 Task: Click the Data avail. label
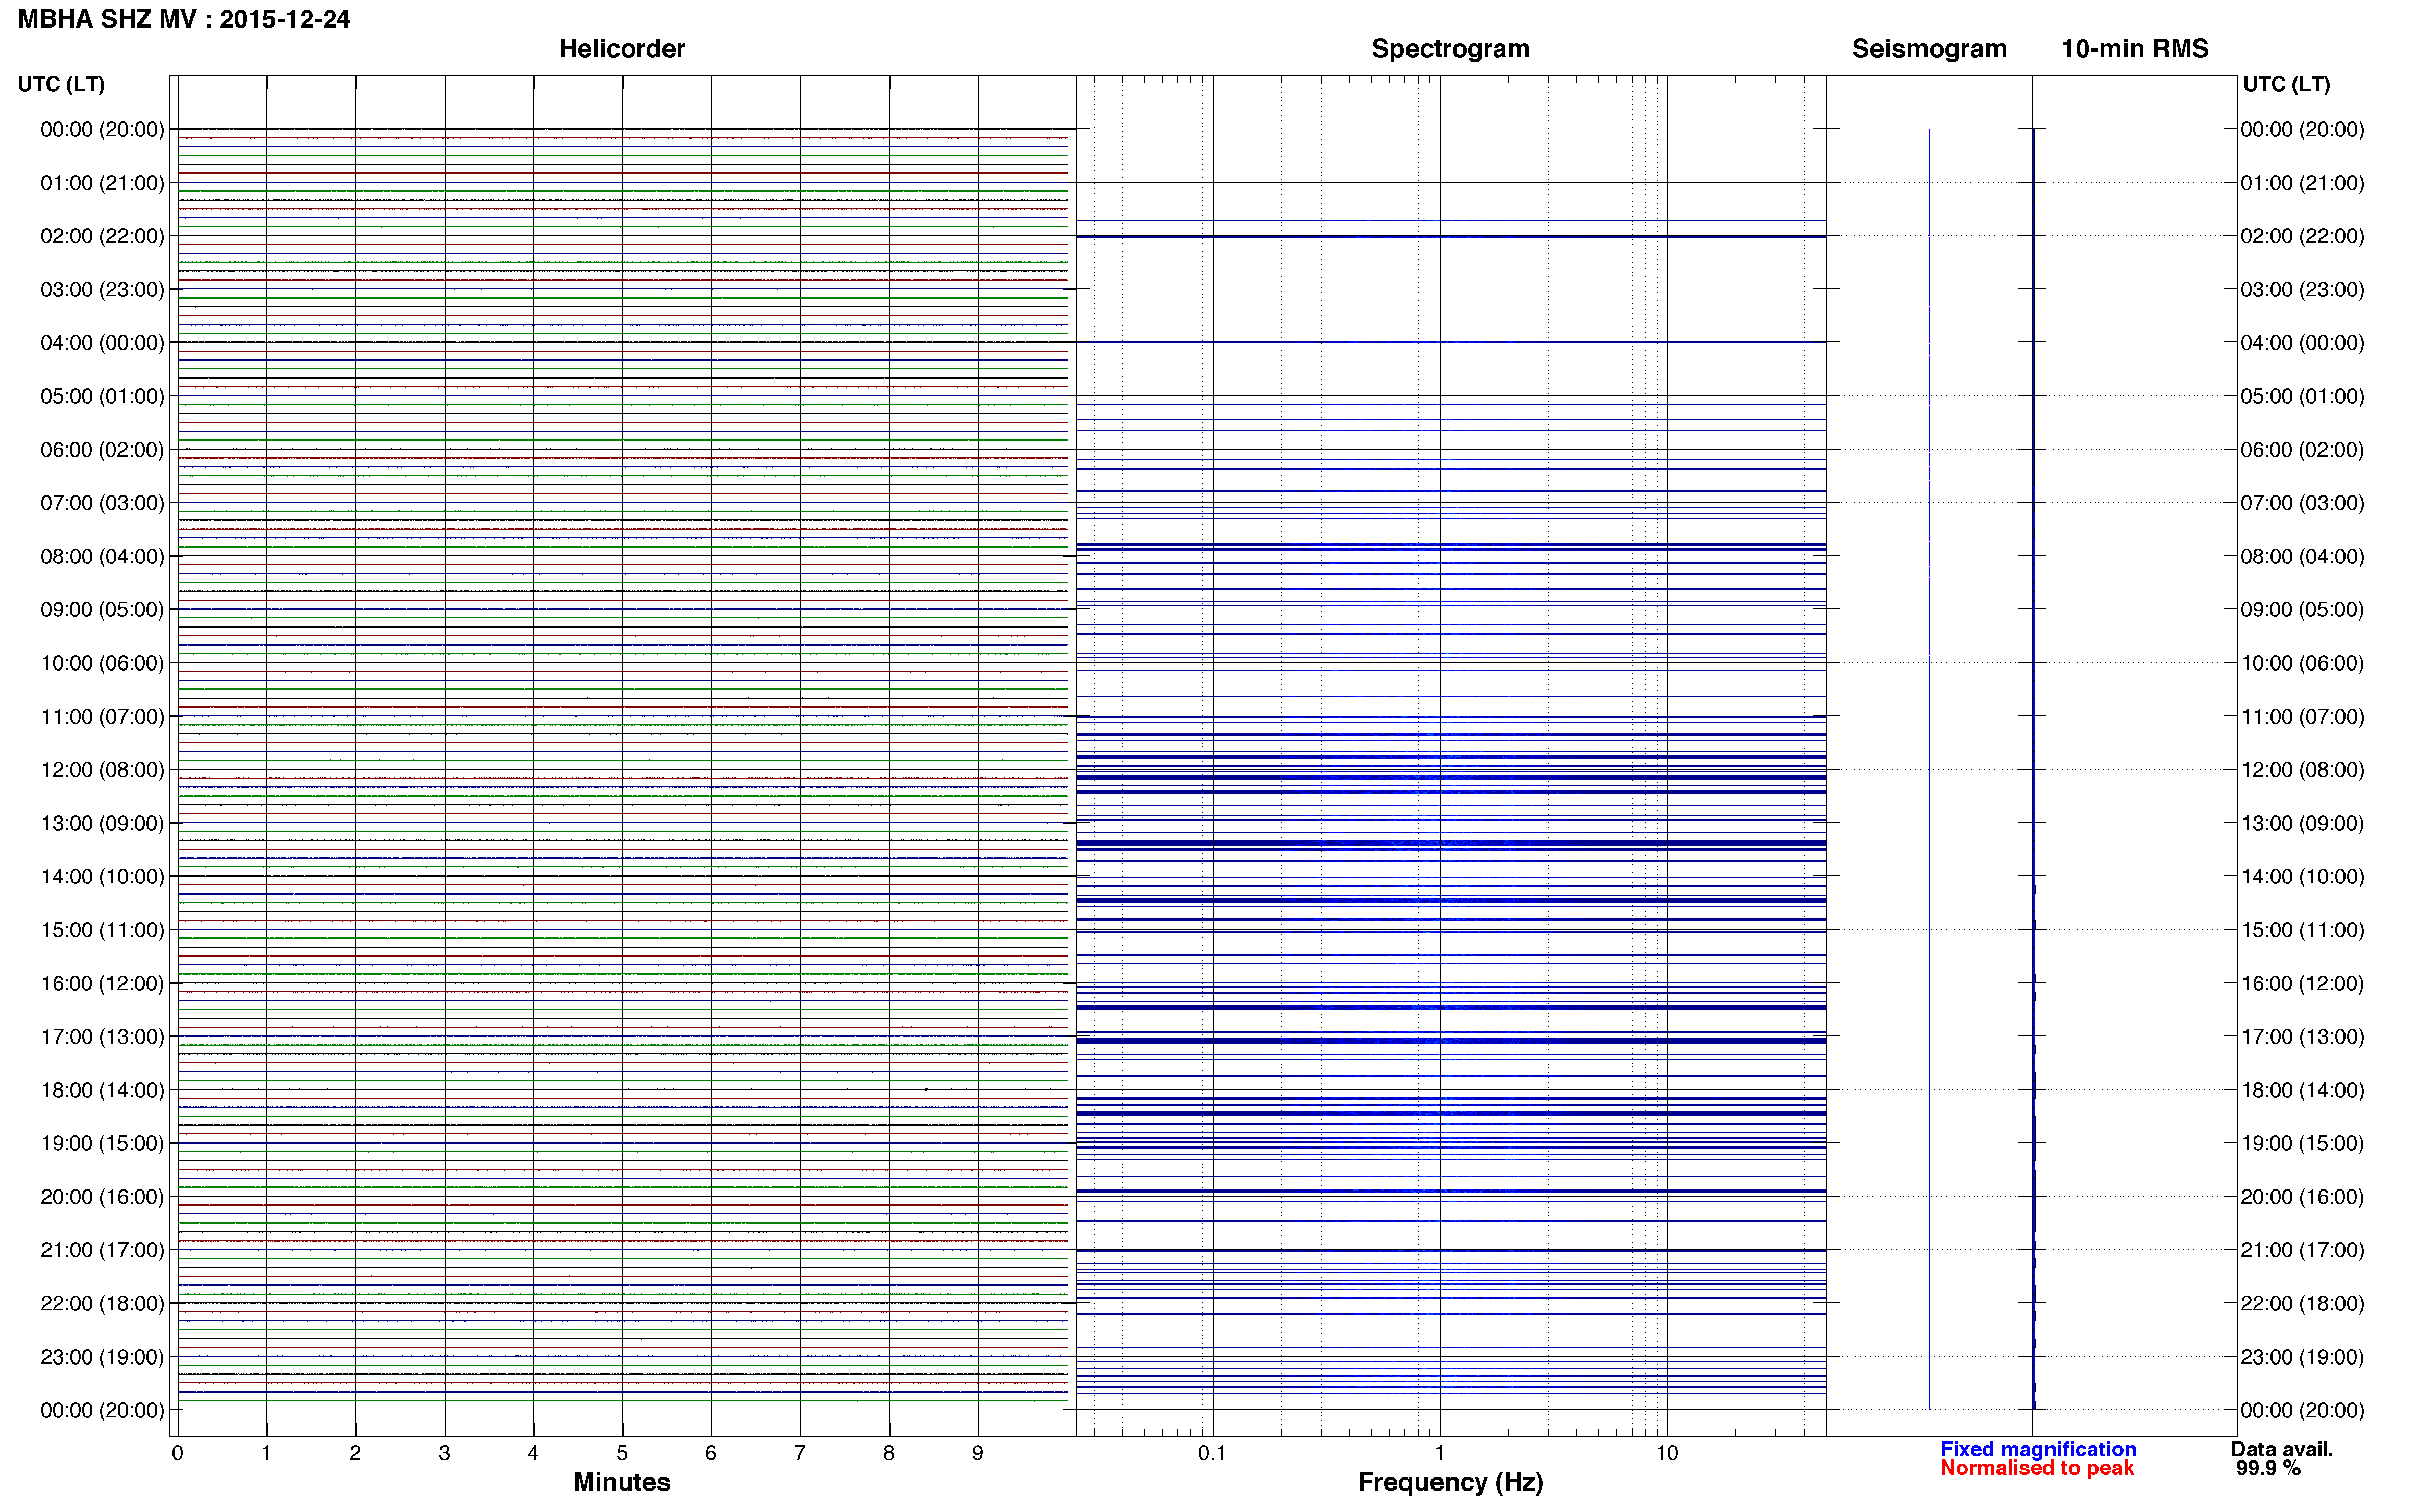coord(2282,1449)
